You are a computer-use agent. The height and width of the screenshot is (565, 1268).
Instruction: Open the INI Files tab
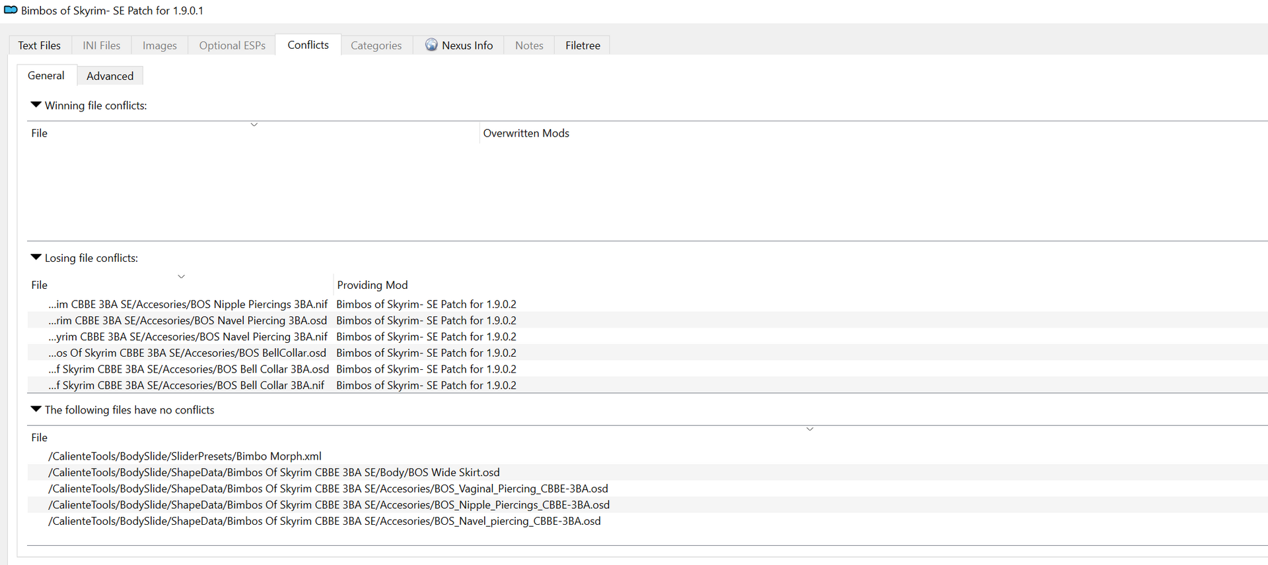pyautogui.click(x=102, y=45)
